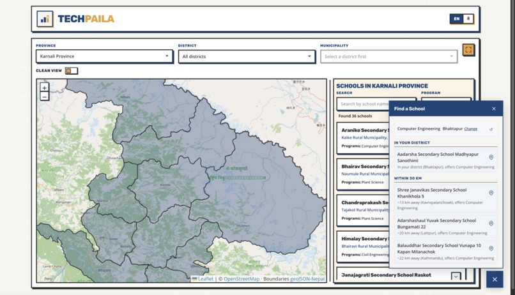Open the Program filter dropdown

[x=446, y=99]
